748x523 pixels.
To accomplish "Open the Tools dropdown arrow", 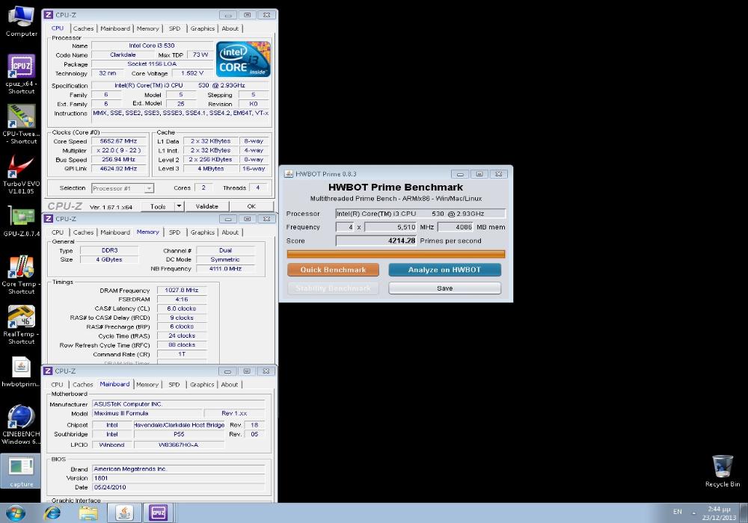I will tap(179, 206).
